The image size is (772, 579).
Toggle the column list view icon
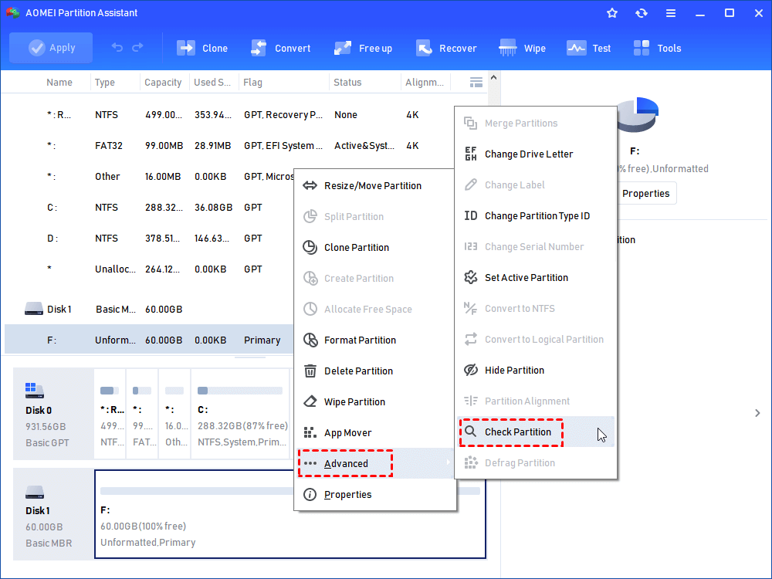click(476, 82)
